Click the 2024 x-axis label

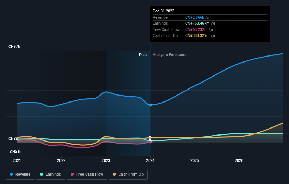point(150,161)
